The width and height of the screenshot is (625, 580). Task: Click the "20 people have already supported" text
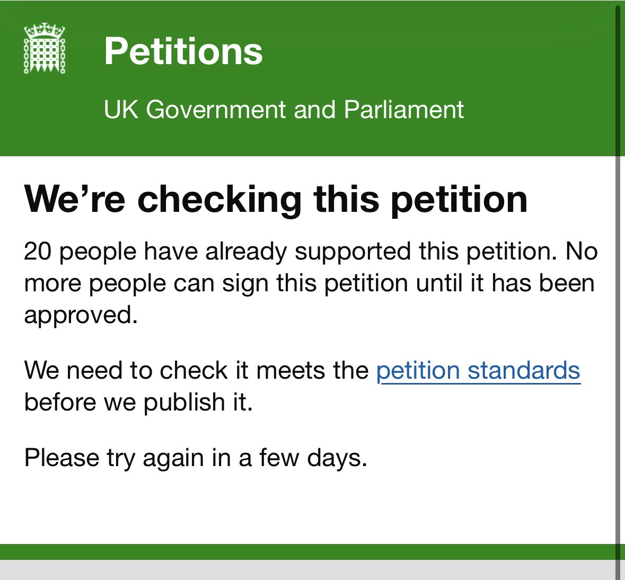click(158, 251)
